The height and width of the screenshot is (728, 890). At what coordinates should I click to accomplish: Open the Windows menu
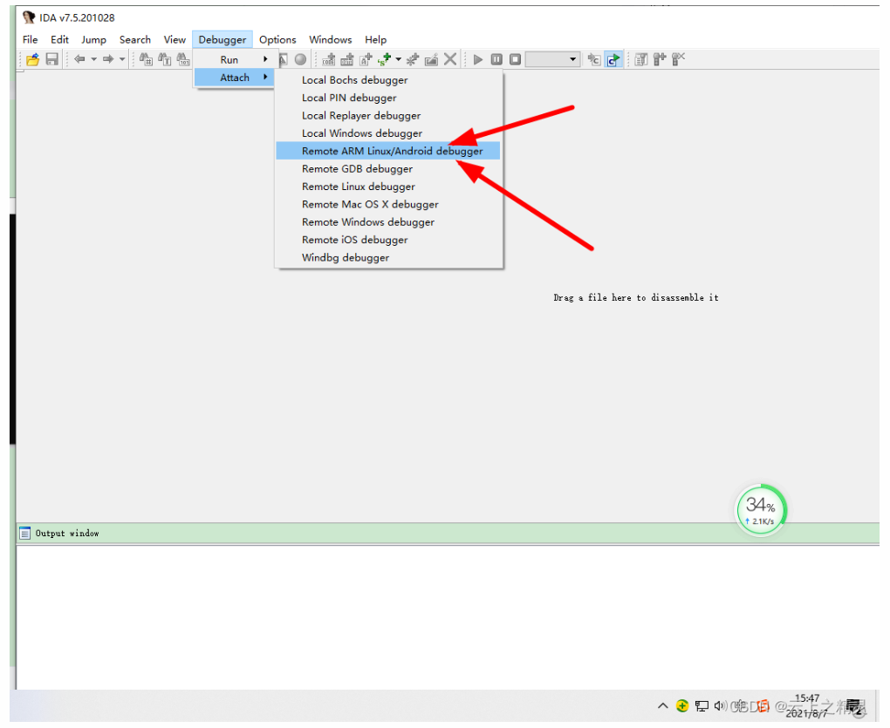[331, 40]
